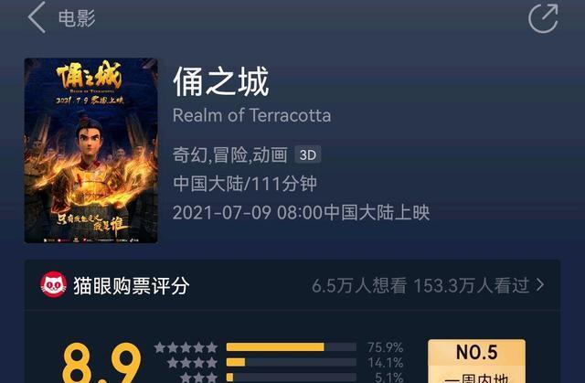Screen dimensions: 585x383
Task: Open the 俑之城 movie poster
Action: click(91, 151)
